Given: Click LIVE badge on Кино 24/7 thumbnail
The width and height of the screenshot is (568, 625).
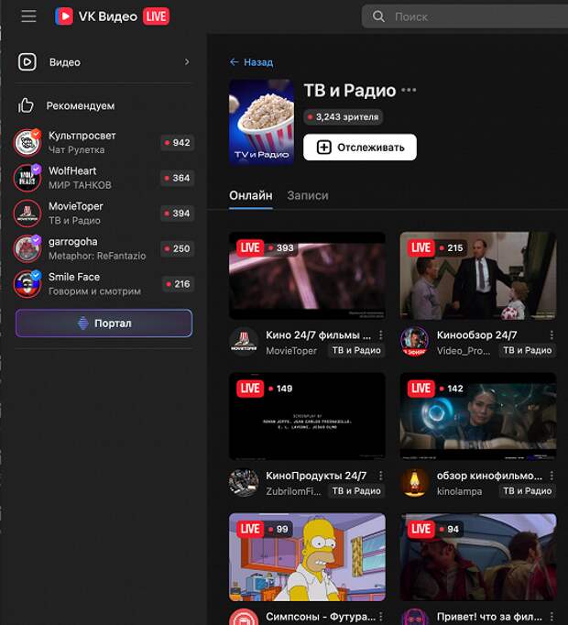Looking at the screenshot, I should coord(250,247).
